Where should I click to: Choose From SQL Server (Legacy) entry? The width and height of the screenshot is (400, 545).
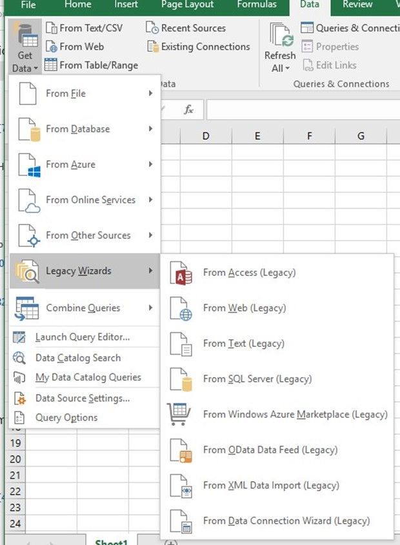tap(277, 379)
